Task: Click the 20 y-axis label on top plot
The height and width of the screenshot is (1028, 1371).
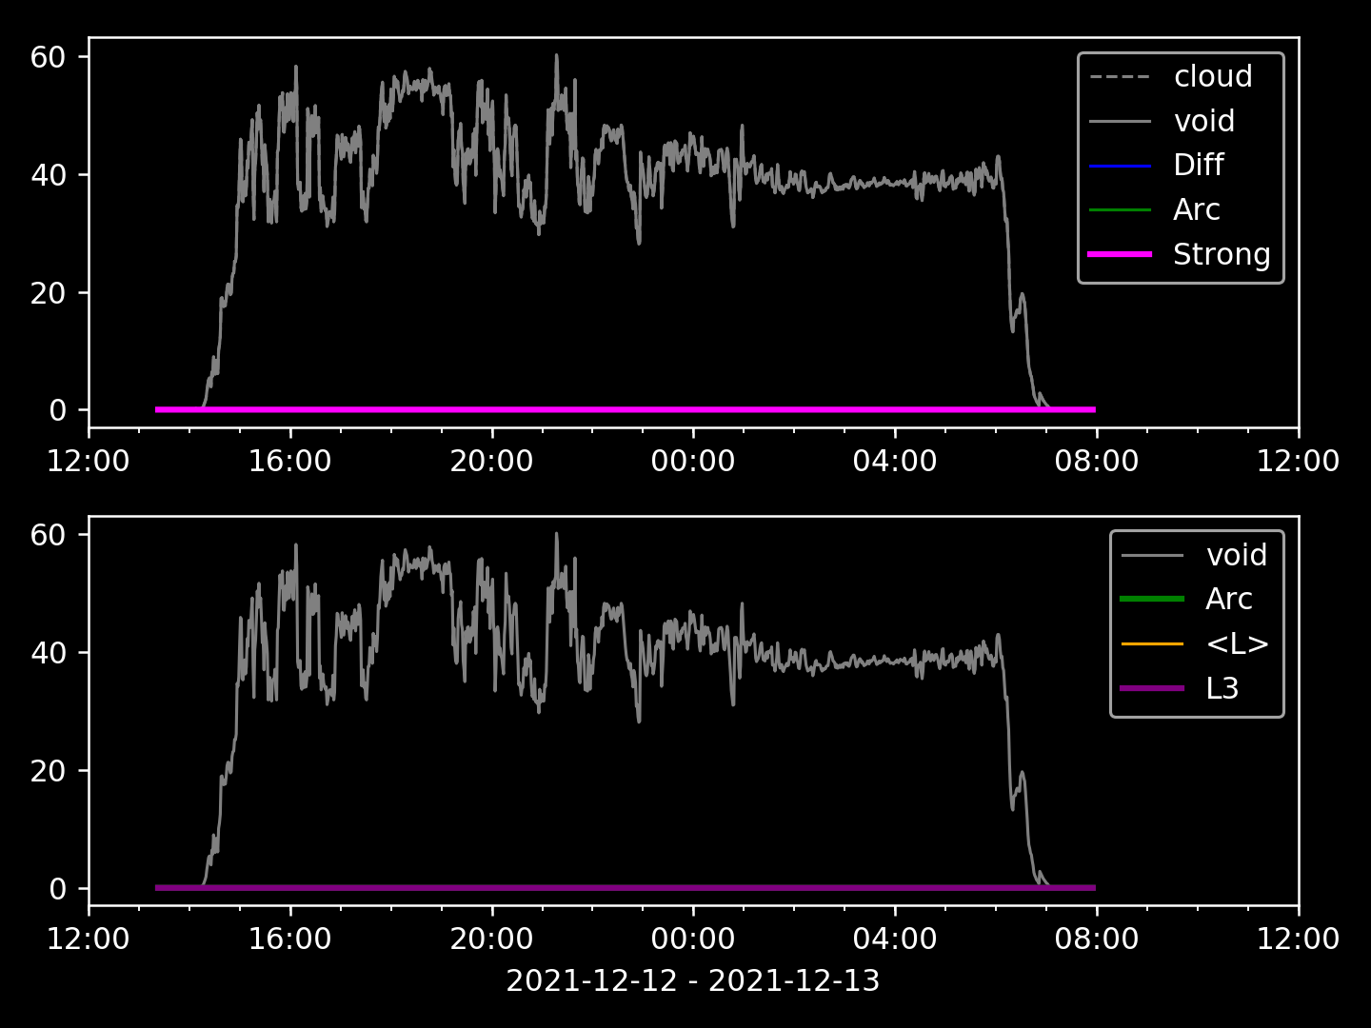Action: pyautogui.click(x=48, y=293)
